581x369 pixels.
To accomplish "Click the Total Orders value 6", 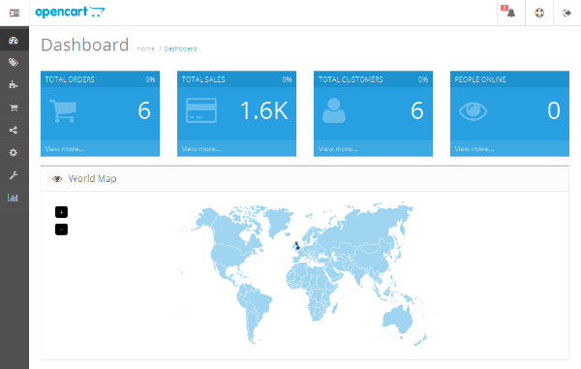I will click(144, 110).
